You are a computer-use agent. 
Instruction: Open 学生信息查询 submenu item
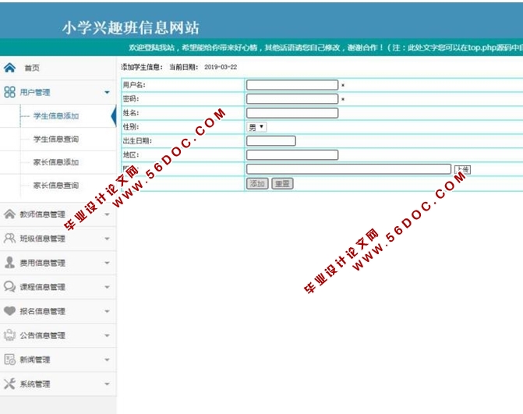(55, 140)
